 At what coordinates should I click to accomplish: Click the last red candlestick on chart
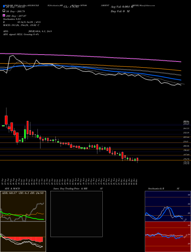click(x=138, y=159)
